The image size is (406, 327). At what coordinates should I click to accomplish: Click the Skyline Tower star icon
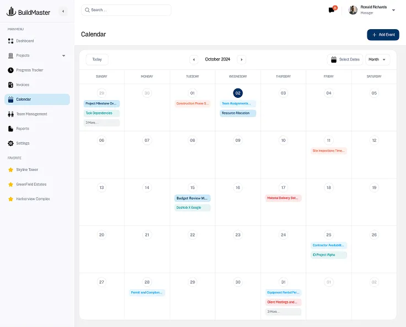click(11, 170)
